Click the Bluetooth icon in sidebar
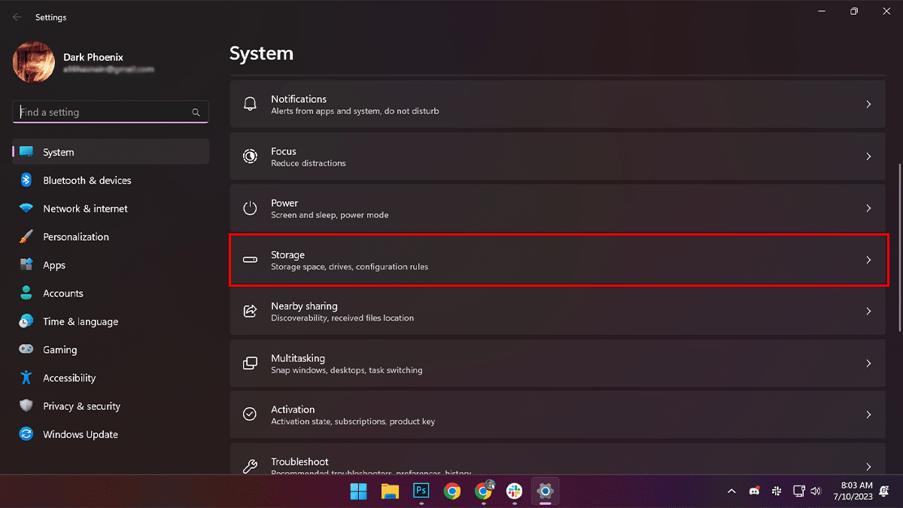 point(26,181)
